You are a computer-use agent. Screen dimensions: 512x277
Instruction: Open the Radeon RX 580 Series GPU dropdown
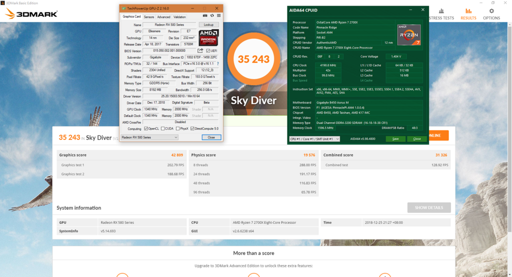149,137
